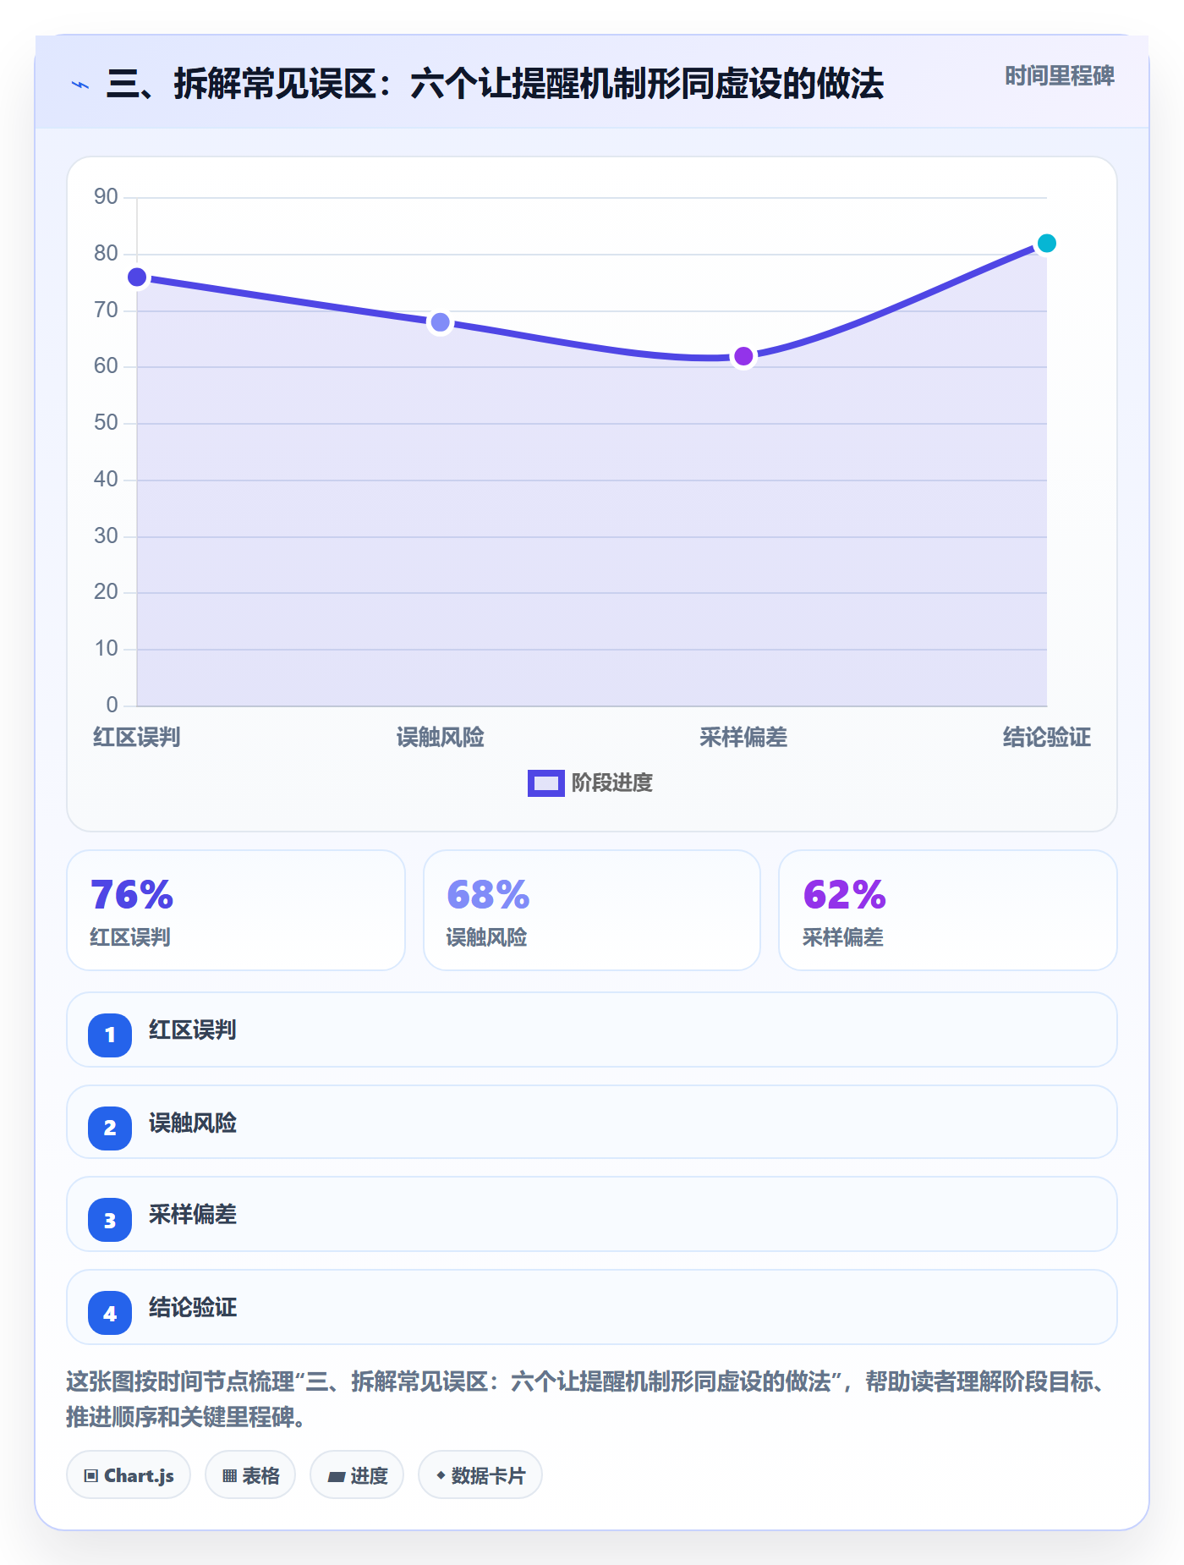Viewport: 1184px width, 1565px height.
Task: Click the 采样偏差 x-axis label
Action: coord(743,738)
